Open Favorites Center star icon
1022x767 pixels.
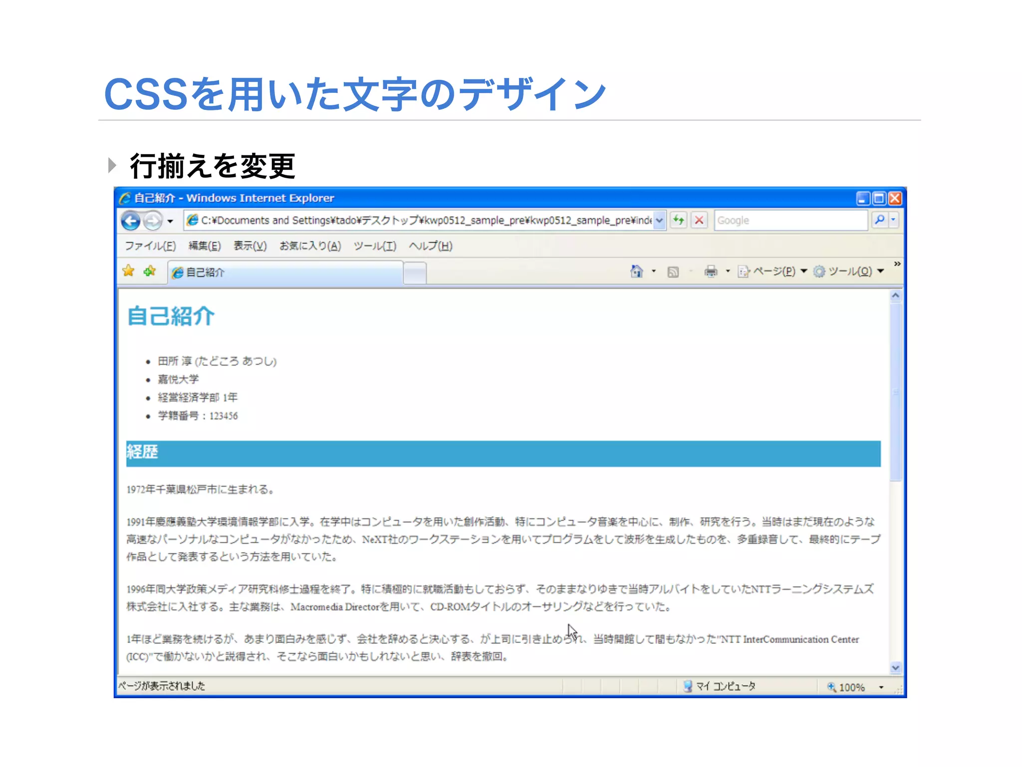tap(129, 271)
